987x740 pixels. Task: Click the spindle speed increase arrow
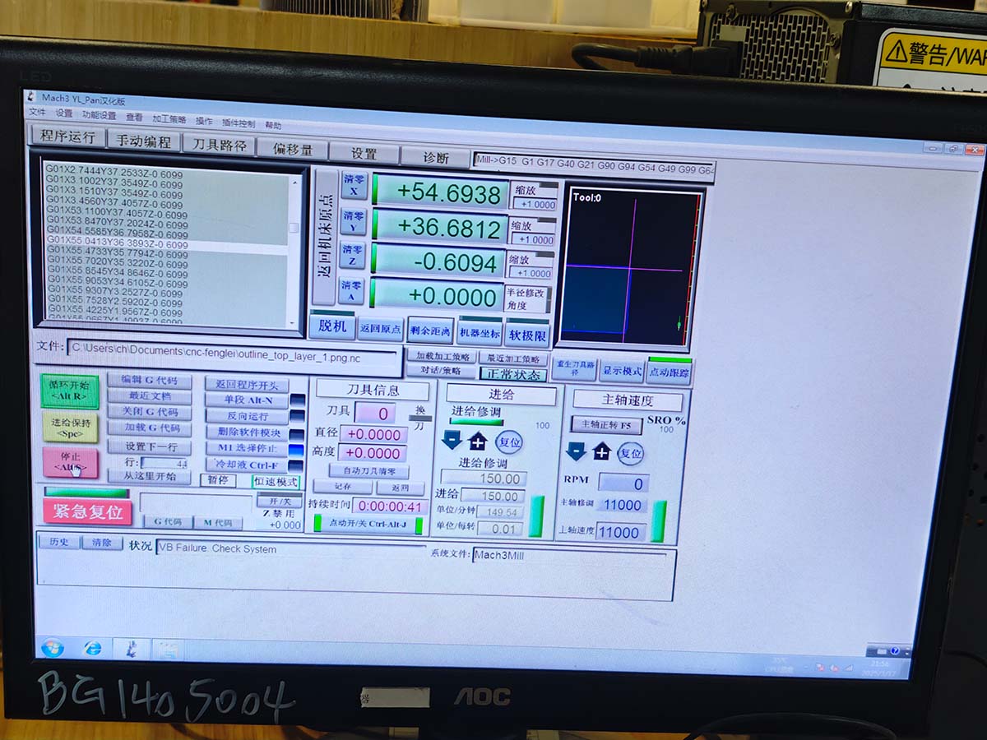click(602, 451)
